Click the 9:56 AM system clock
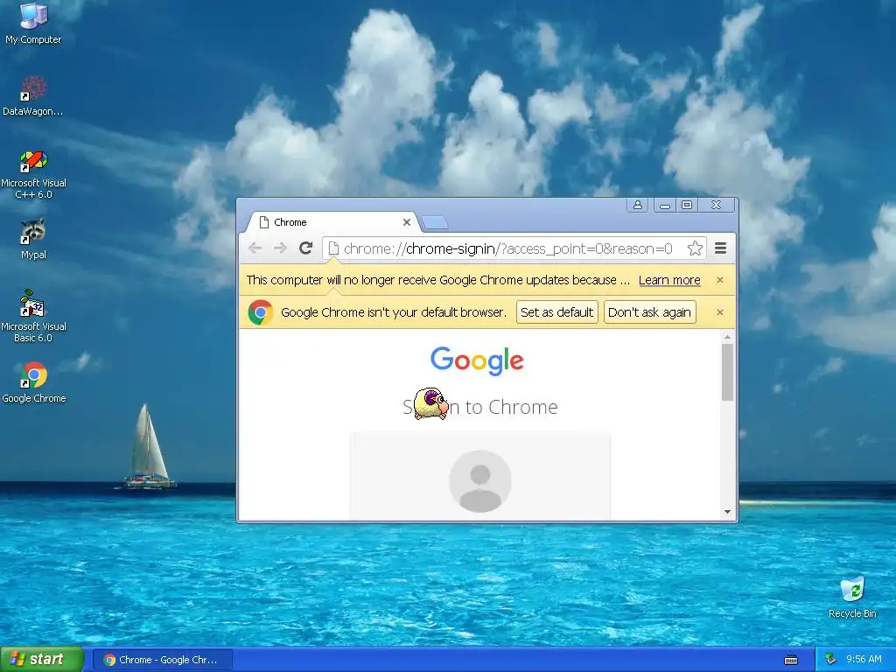896x672 pixels. pos(864,660)
